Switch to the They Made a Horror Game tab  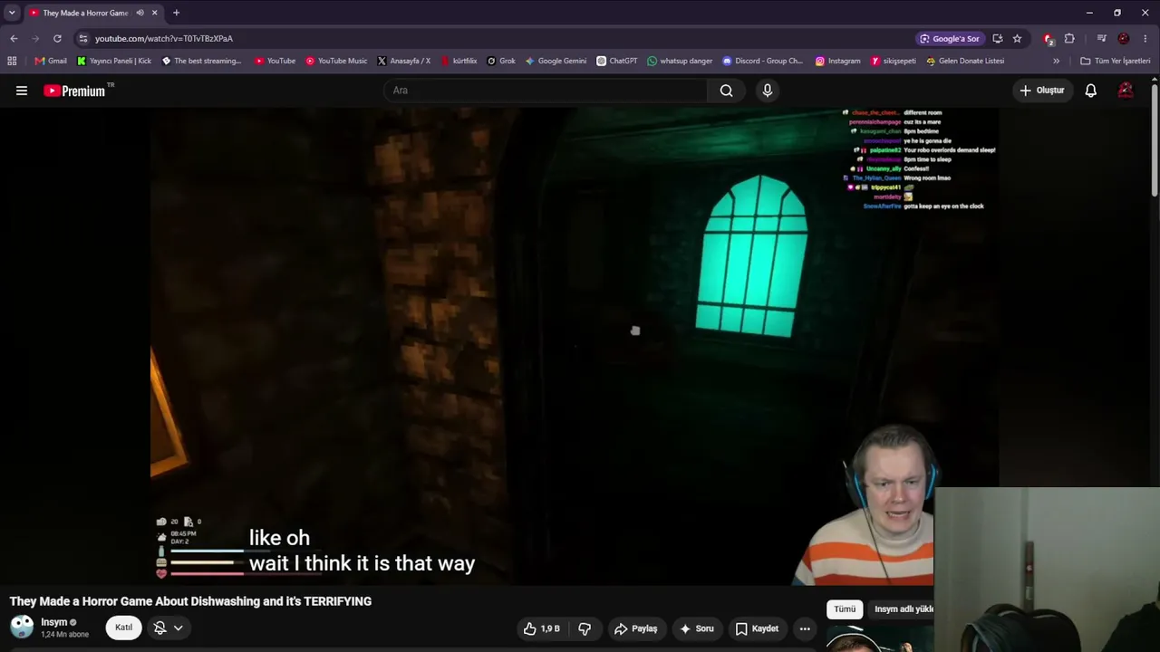coord(86,13)
